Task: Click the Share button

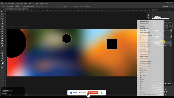Action: [82, 93]
